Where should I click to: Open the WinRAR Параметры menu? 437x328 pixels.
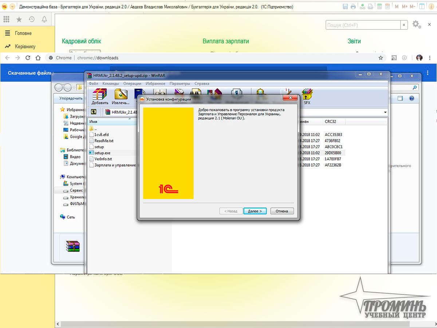(180, 83)
